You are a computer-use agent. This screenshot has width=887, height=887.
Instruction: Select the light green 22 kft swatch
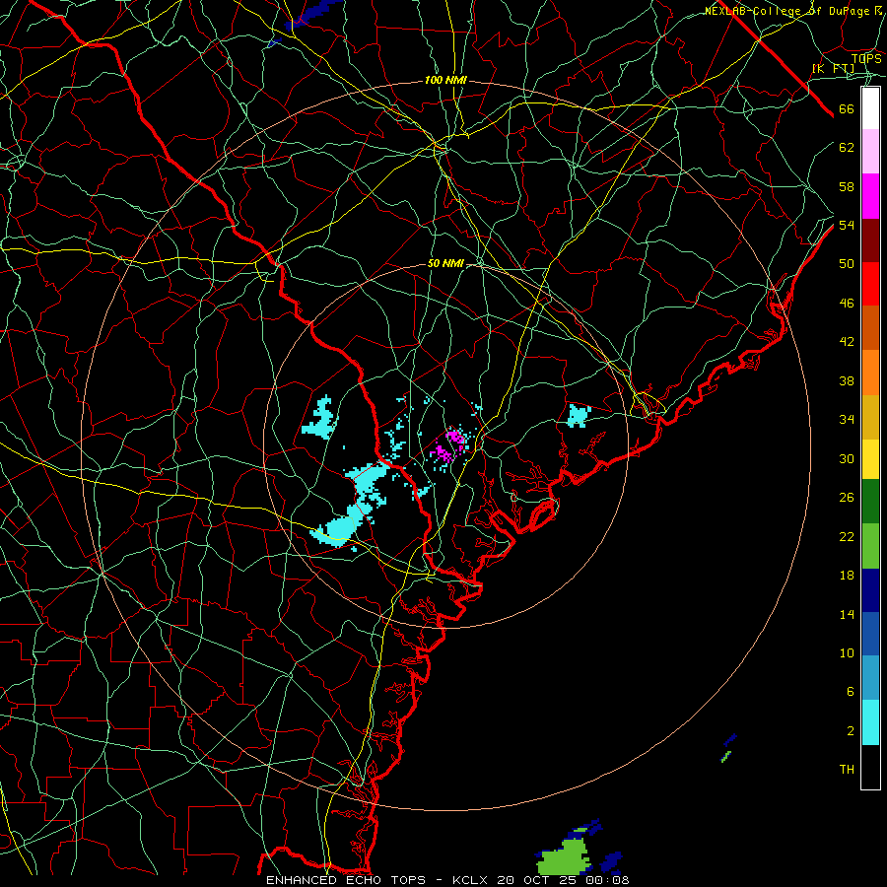[870, 546]
